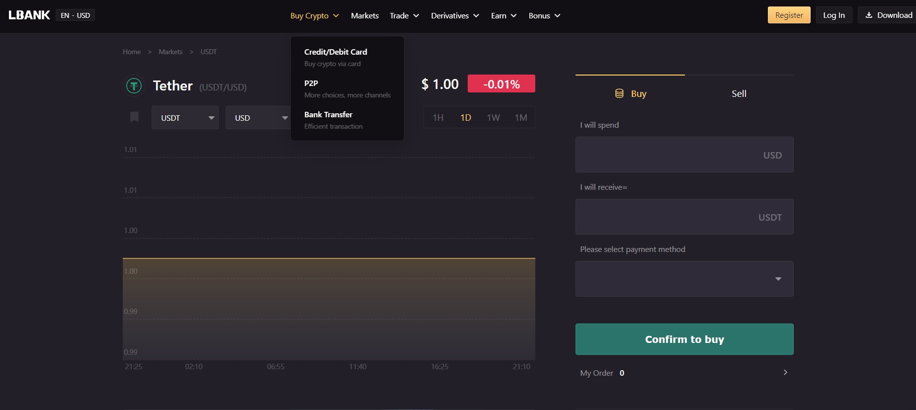The width and height of the screenshot is (916, 410).
Task: Expand the Derivatives menu
Action: 455,15
